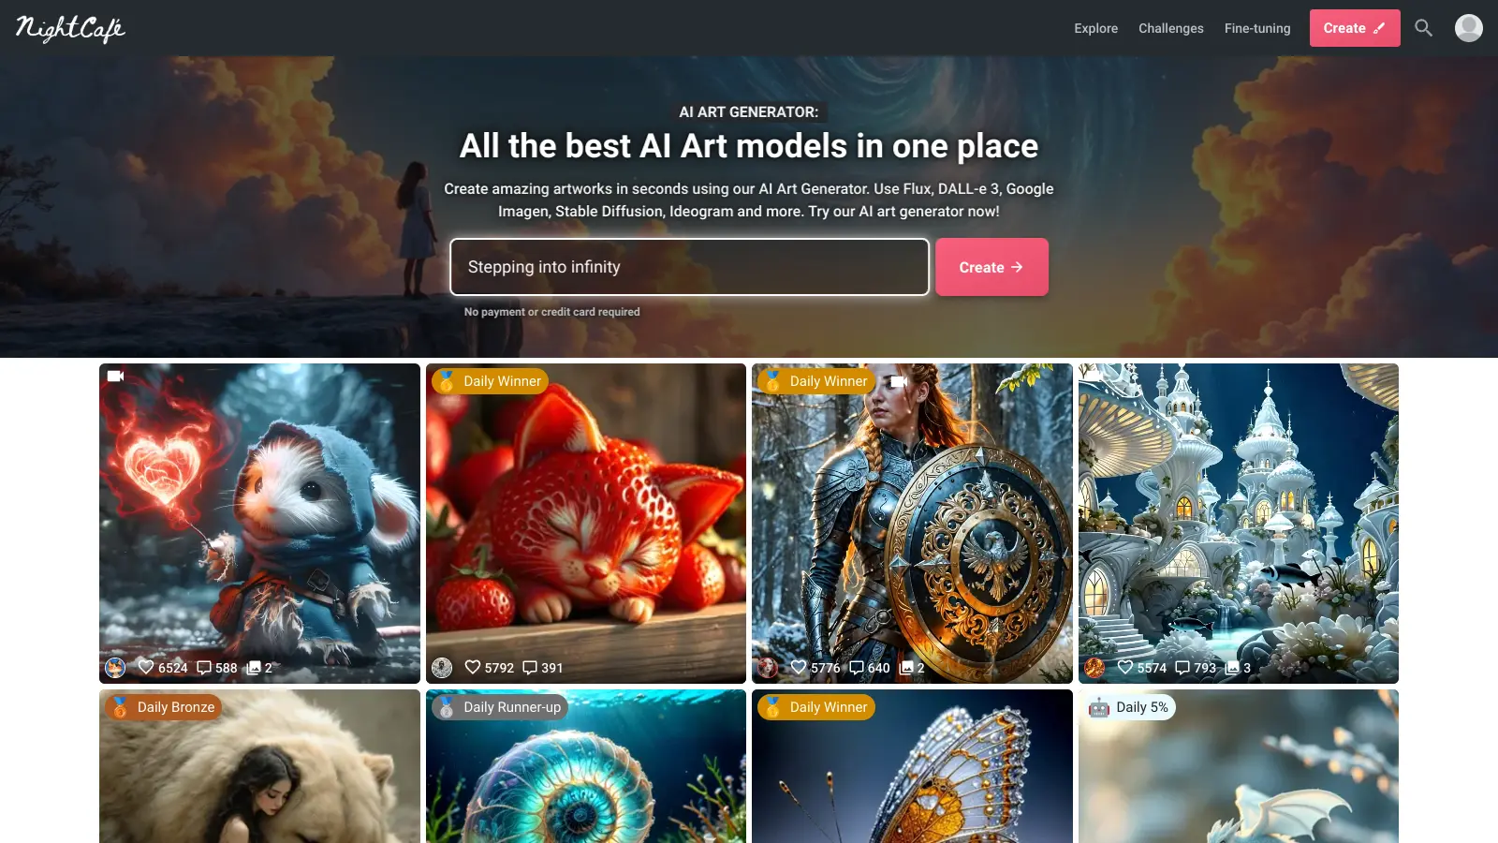
Task: Open the Daily Winner butterfly artwork thumbnail
Action: pos(912,766)
